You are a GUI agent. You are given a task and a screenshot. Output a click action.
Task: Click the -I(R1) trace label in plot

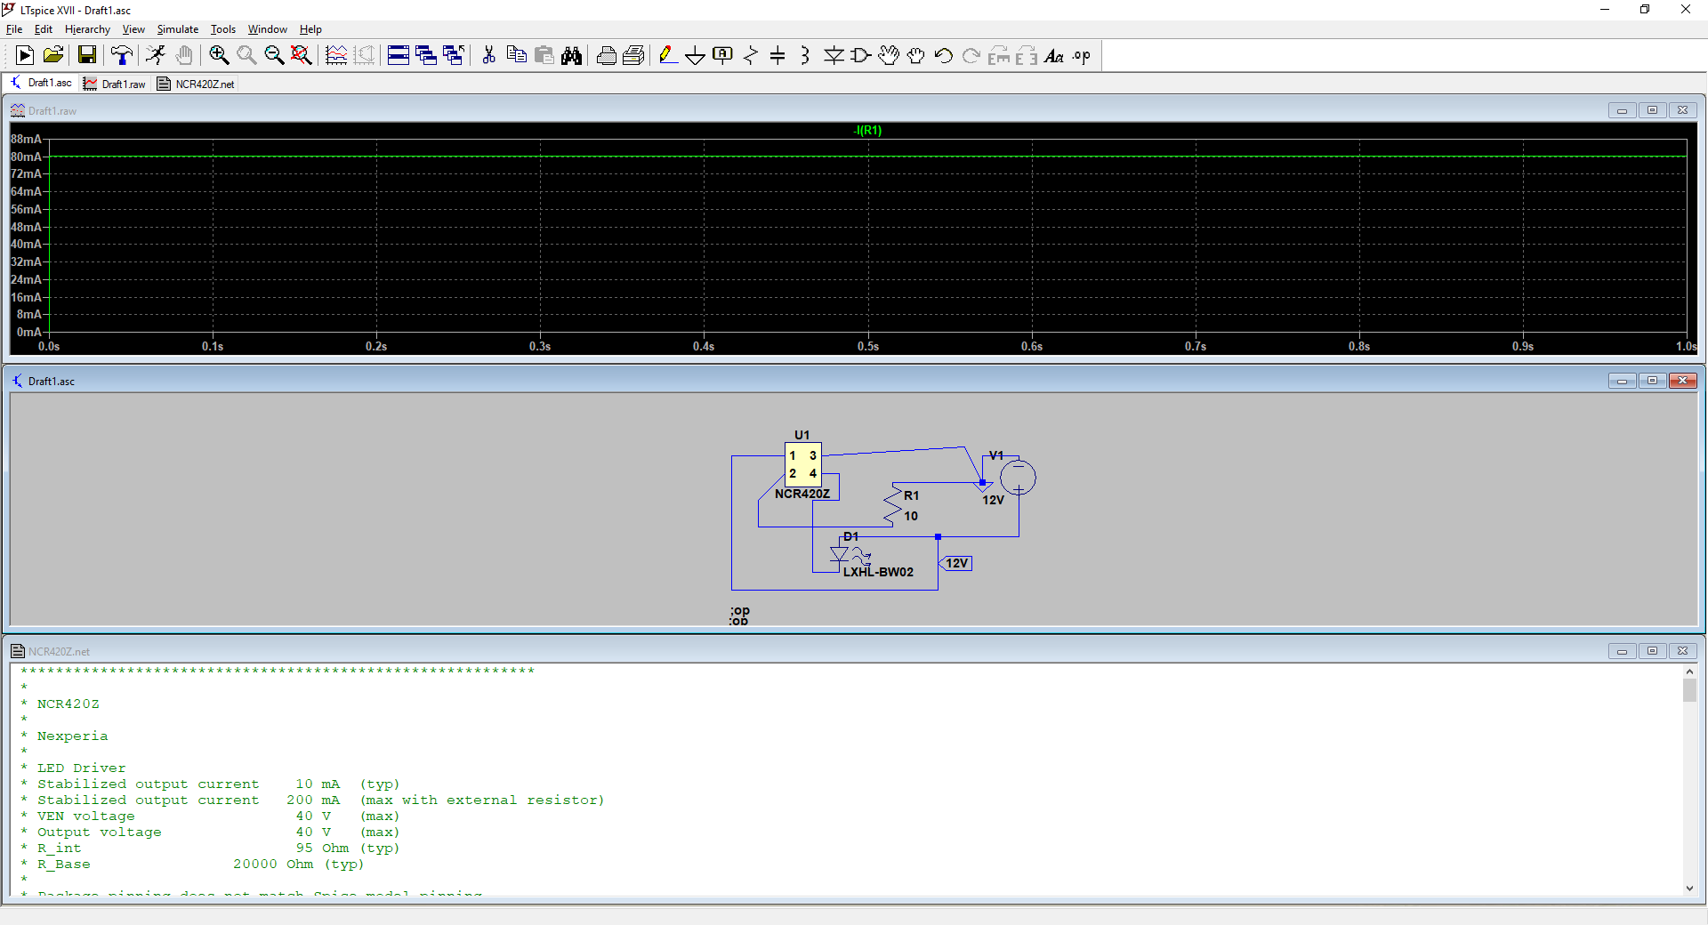tap(867, 131)
